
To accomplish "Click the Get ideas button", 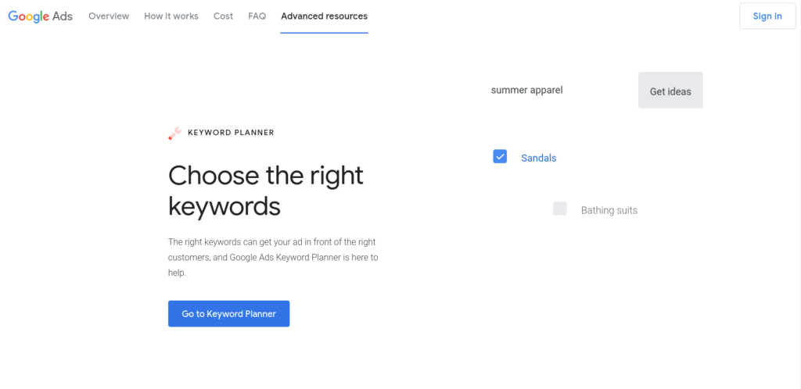I will [x=670, y=91].
